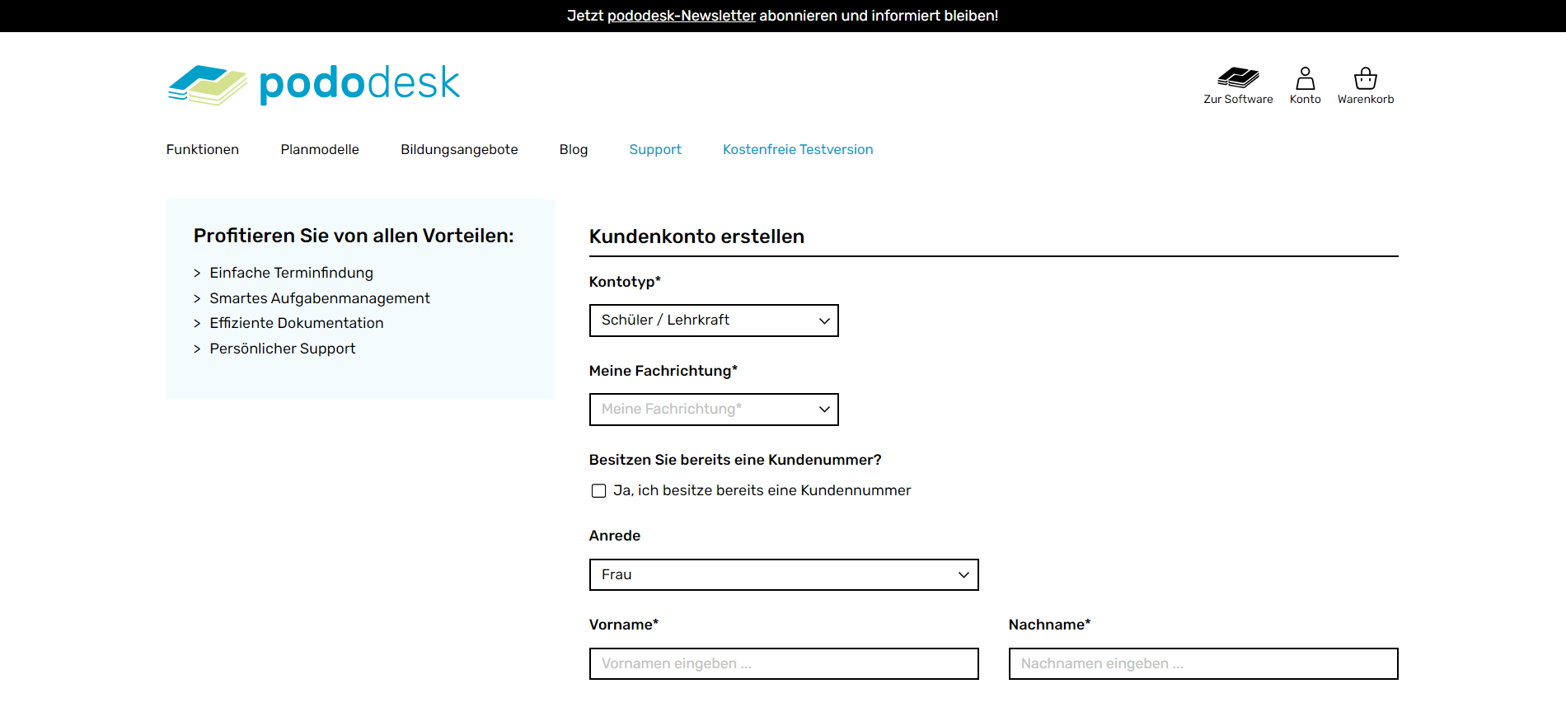
Task: Open the Funktionen menu
Action: click(x=203, y=149)
